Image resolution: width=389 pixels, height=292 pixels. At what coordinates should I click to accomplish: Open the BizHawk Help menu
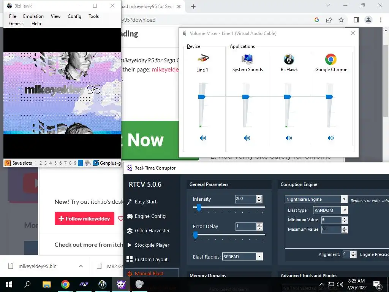pyautogui.click(x=36, y=23)
